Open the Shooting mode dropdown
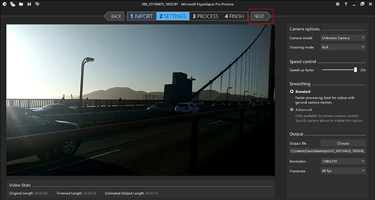The image size is (375, 200). (x=343, y=47)
